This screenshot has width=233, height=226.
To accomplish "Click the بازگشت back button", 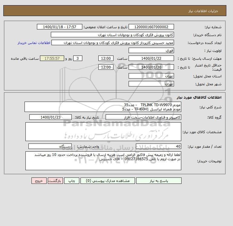I will pos(55,181).
